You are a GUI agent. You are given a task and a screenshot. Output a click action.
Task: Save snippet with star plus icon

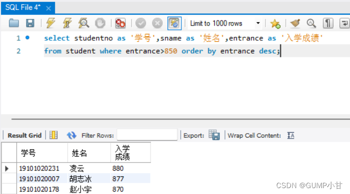[x=275, y=24]
